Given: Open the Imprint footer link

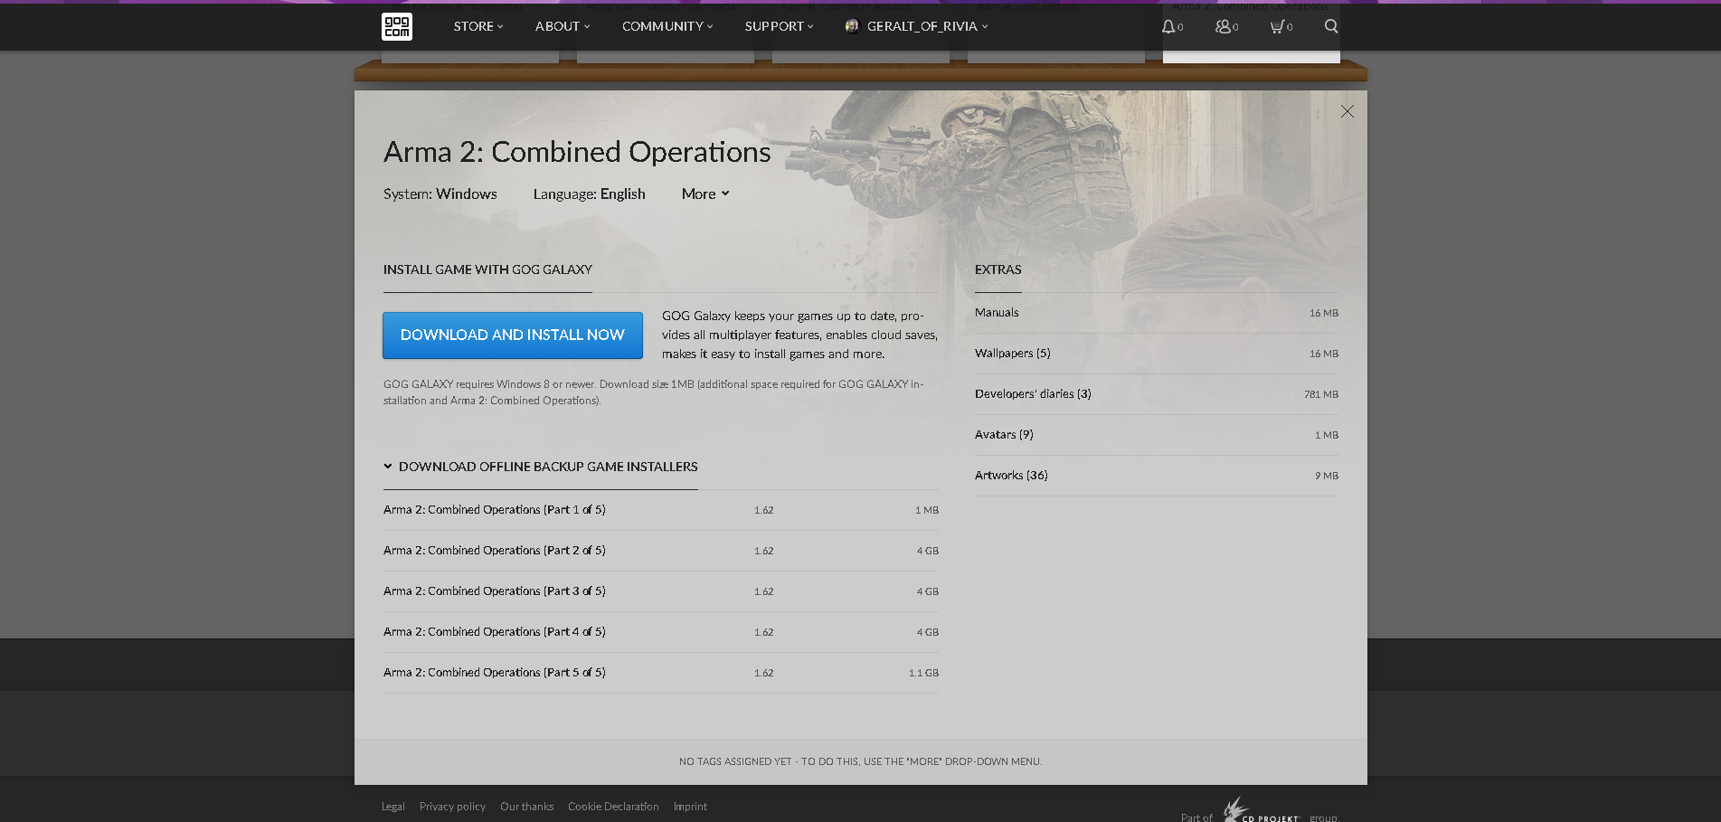Looking at the screenshot, I should [690, 807].
